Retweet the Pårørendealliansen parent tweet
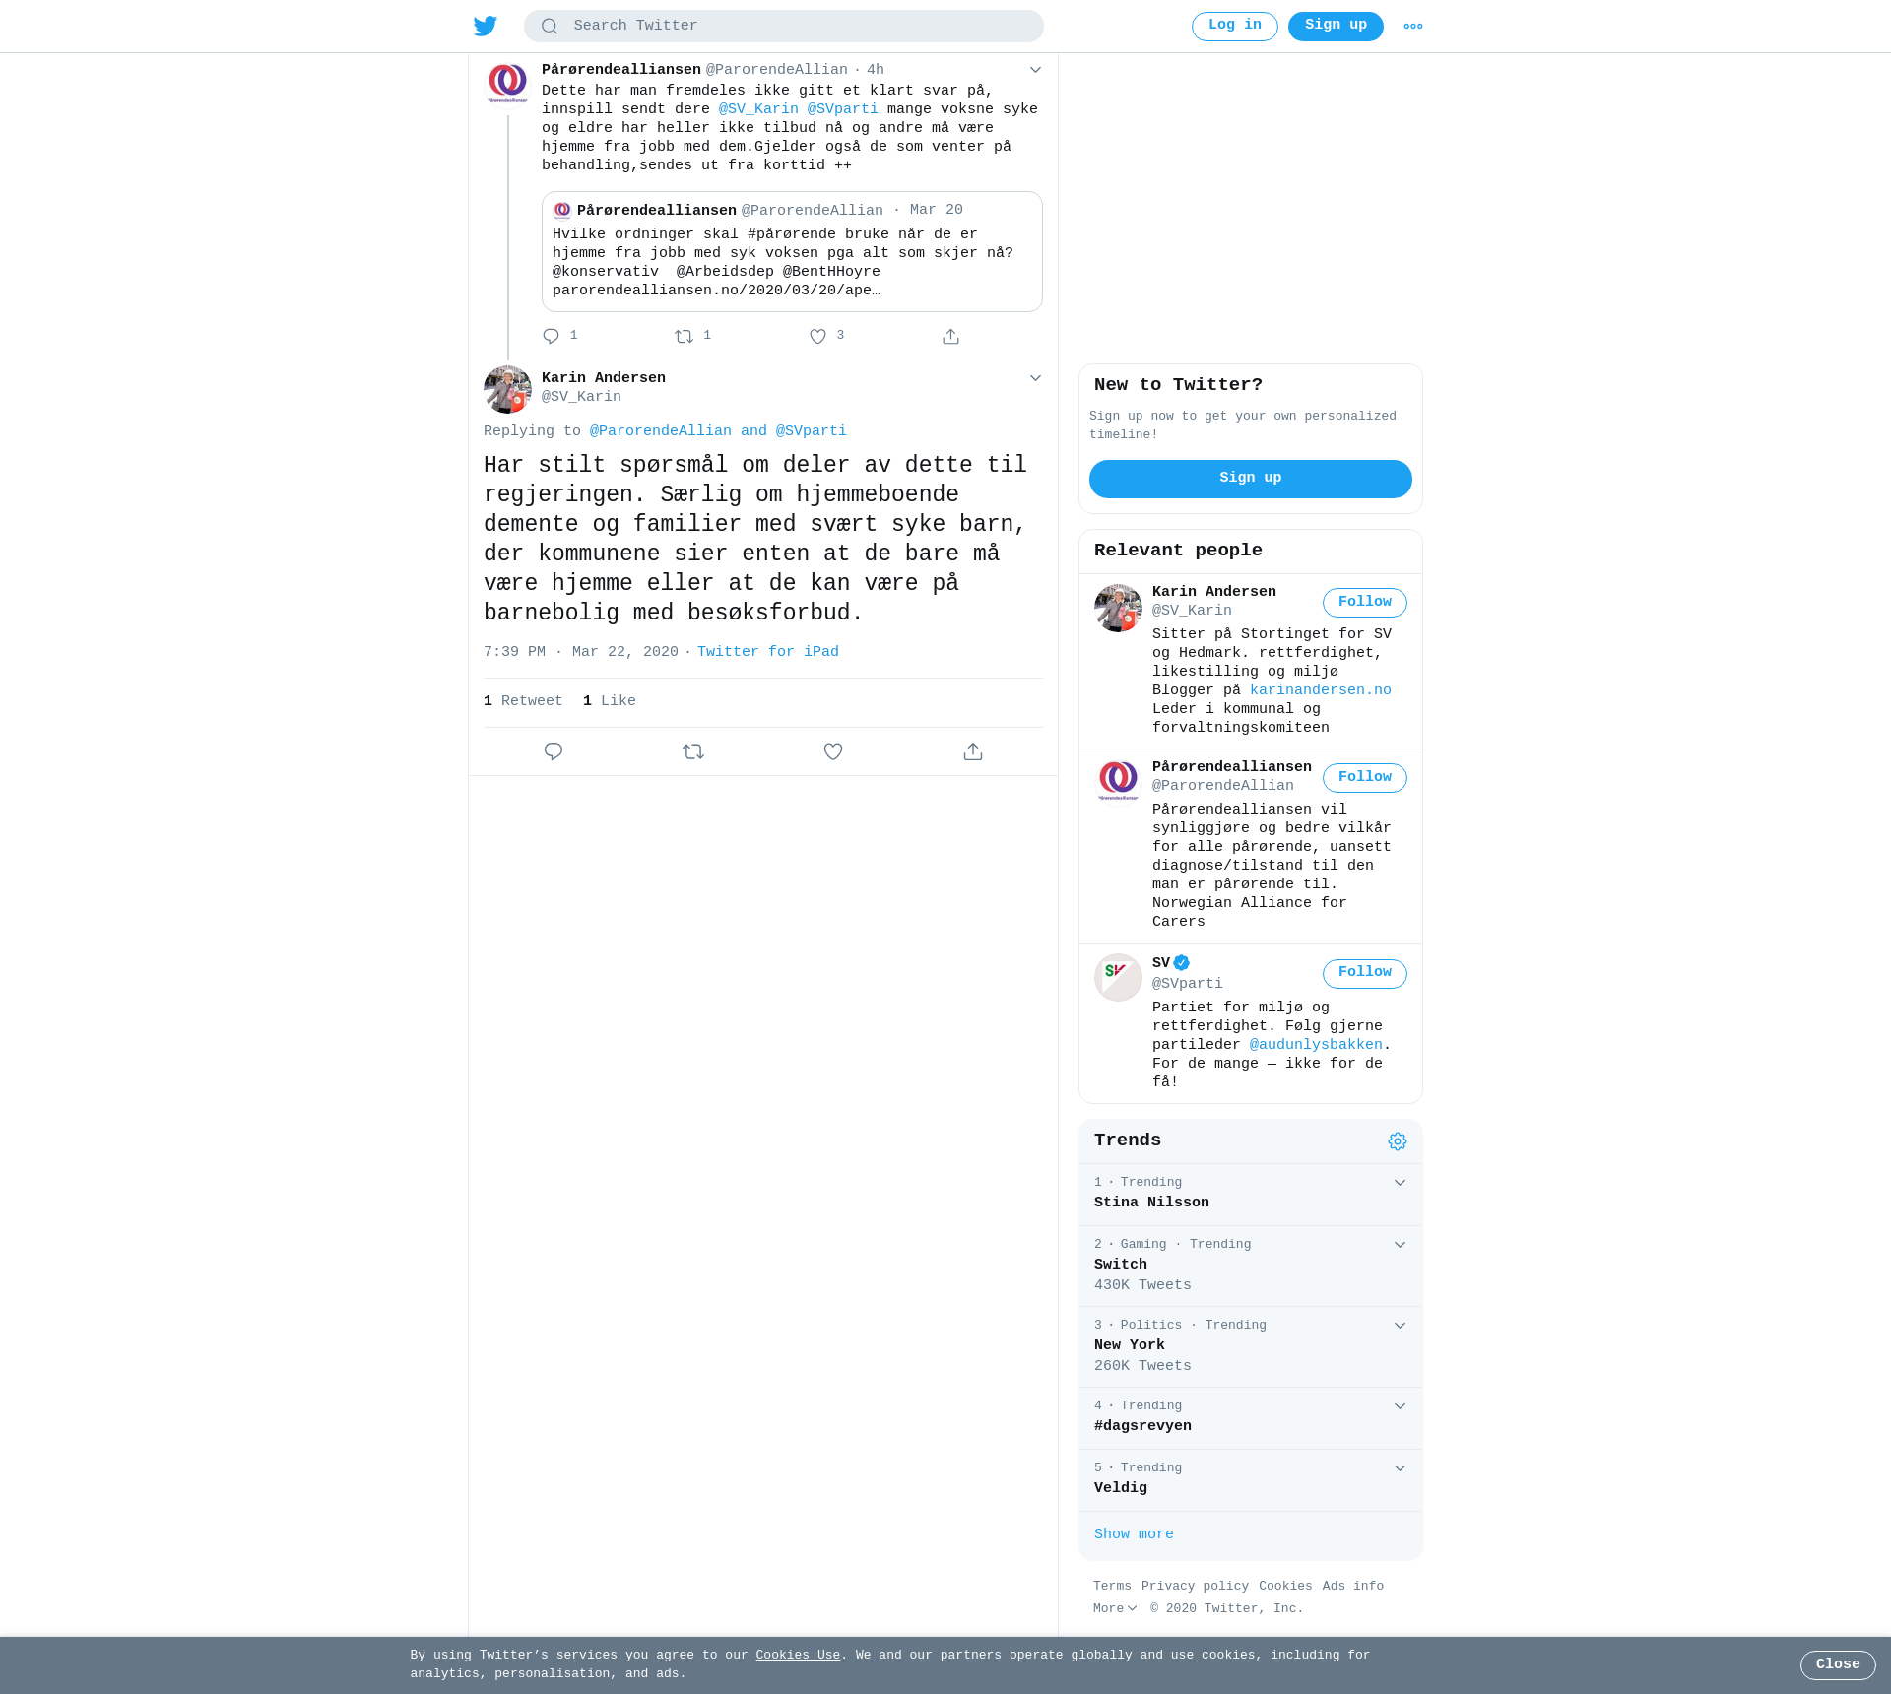The height and width of the screenshot is (1694, 1891). [x=684, y=337]
